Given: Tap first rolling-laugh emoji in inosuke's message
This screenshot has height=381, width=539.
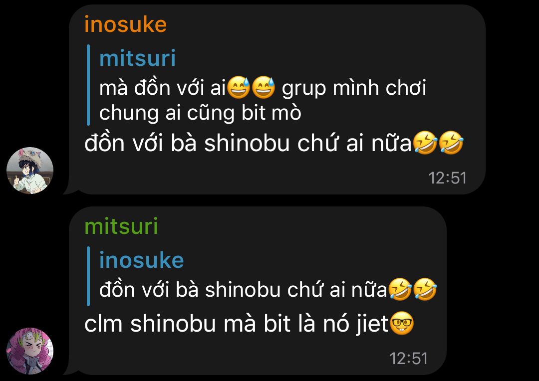Looking at the screenshot, I should (x=425, y=143).
